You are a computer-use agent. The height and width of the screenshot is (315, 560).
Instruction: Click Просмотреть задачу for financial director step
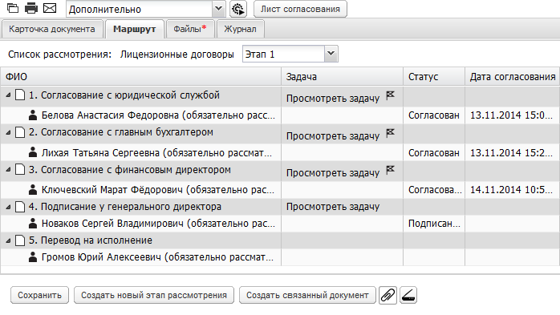click(333, 173)
